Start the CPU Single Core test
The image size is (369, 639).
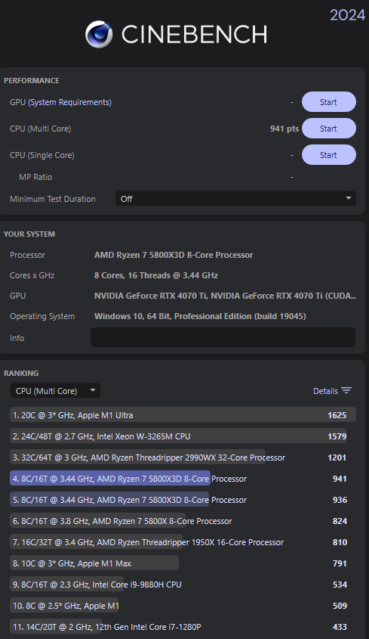pyautogui.click(x=329, y=155)
